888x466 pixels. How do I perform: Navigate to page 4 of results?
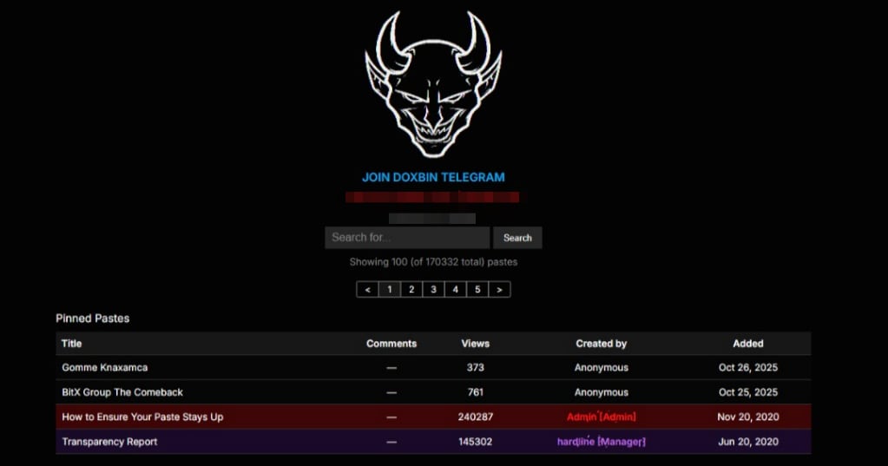(x=456, y=290)
